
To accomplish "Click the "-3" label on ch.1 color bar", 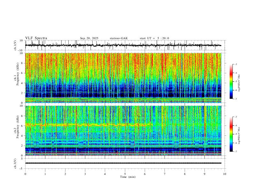I will (235, 64).
